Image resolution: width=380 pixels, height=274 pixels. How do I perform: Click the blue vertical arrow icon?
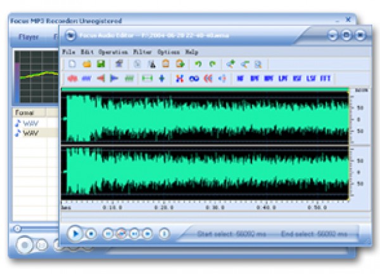coord(162,79)
